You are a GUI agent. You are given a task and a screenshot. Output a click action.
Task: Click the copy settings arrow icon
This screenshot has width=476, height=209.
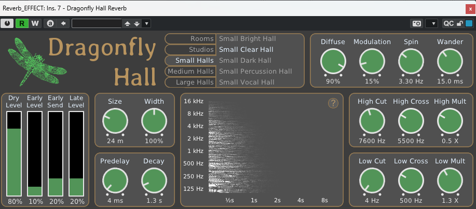tap(63, 23)
